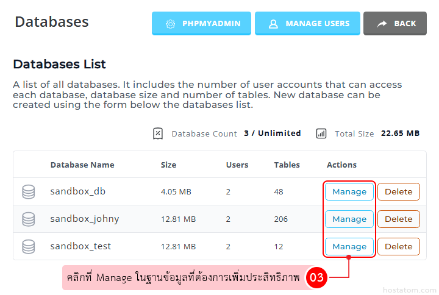Click the Total Size bar chart icon
439x295 pixels.
pyautogui.click(x=321, y=133)
